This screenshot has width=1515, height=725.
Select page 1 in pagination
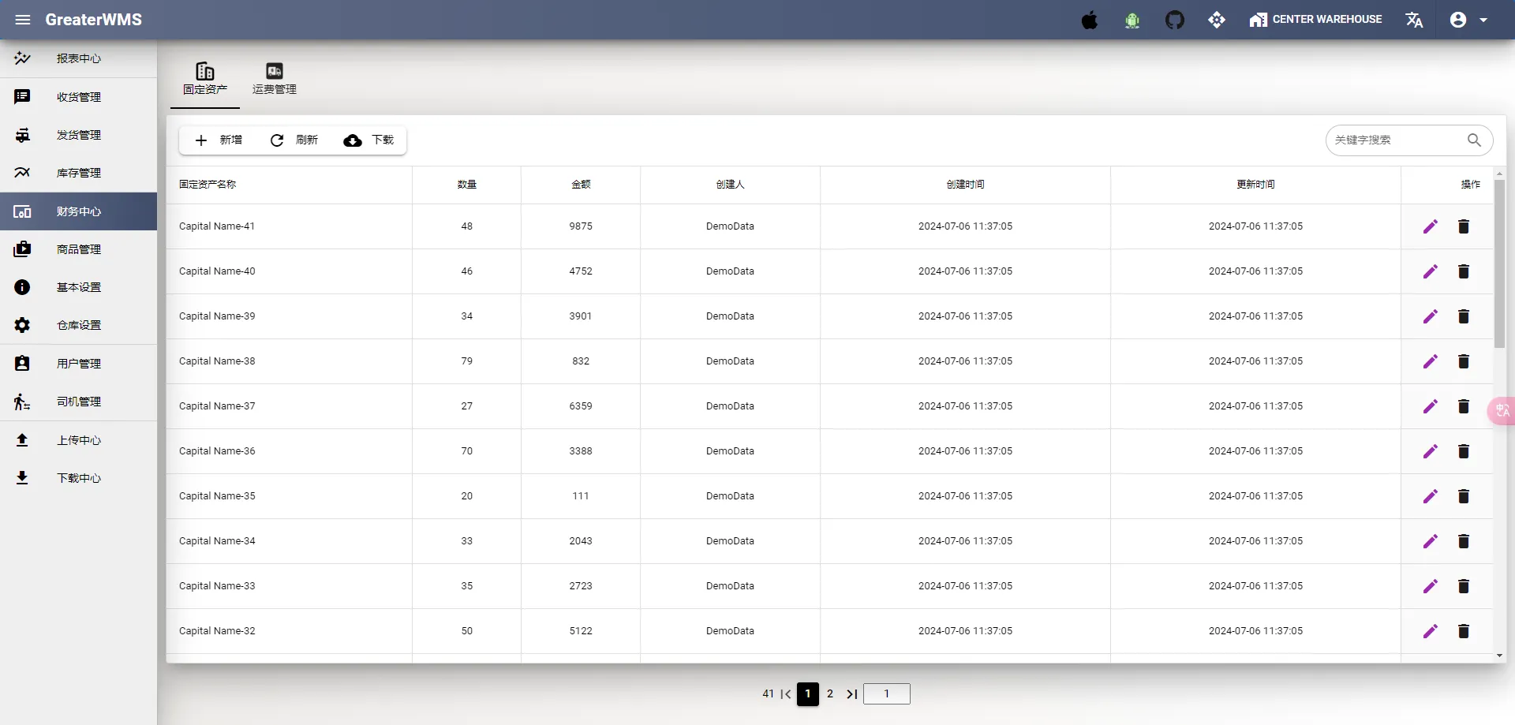coord(808,694)
